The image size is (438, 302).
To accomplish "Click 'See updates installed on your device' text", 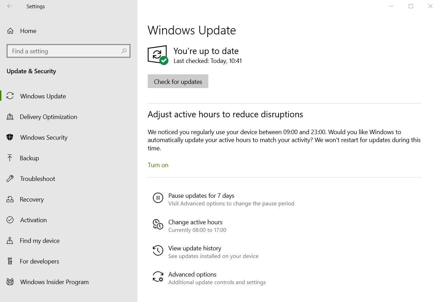I will click(x=213, y=256).
